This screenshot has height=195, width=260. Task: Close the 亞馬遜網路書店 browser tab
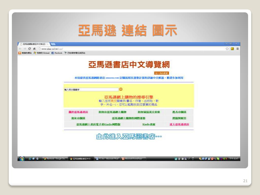coord(47,44)
